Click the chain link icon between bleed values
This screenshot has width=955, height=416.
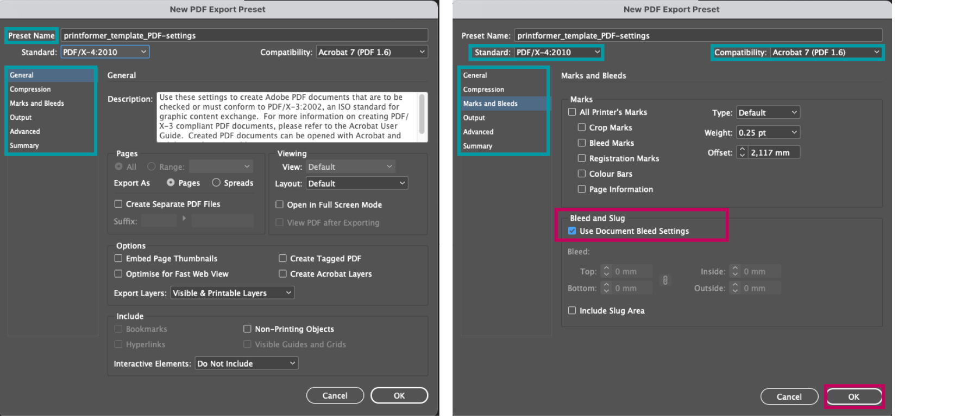click(x=665, y=280)
